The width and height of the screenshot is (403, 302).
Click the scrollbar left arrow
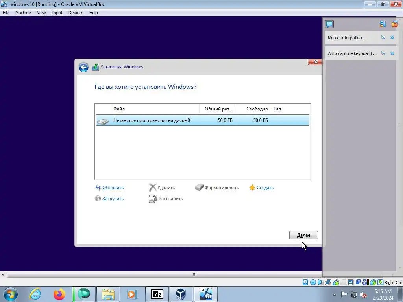3,274
